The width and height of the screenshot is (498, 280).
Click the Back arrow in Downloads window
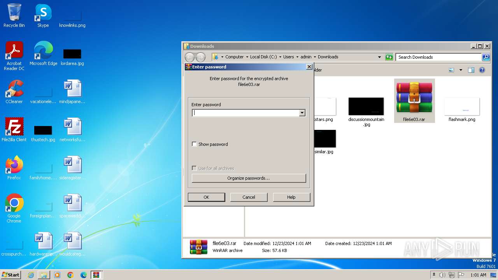pos(189,57)
